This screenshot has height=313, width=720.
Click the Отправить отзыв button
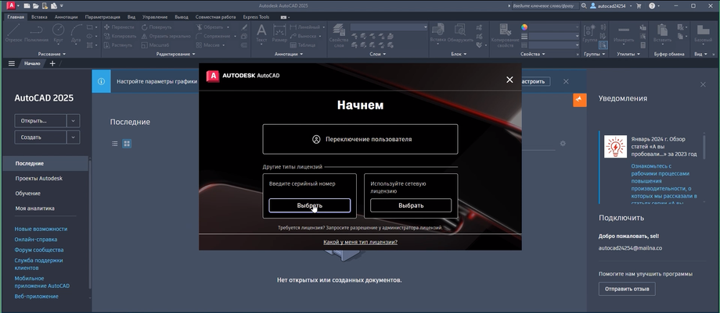627,289
